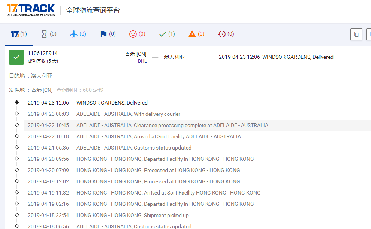Copy shipment info with copy icon
The image size is (371, 229).
point(356,34)
